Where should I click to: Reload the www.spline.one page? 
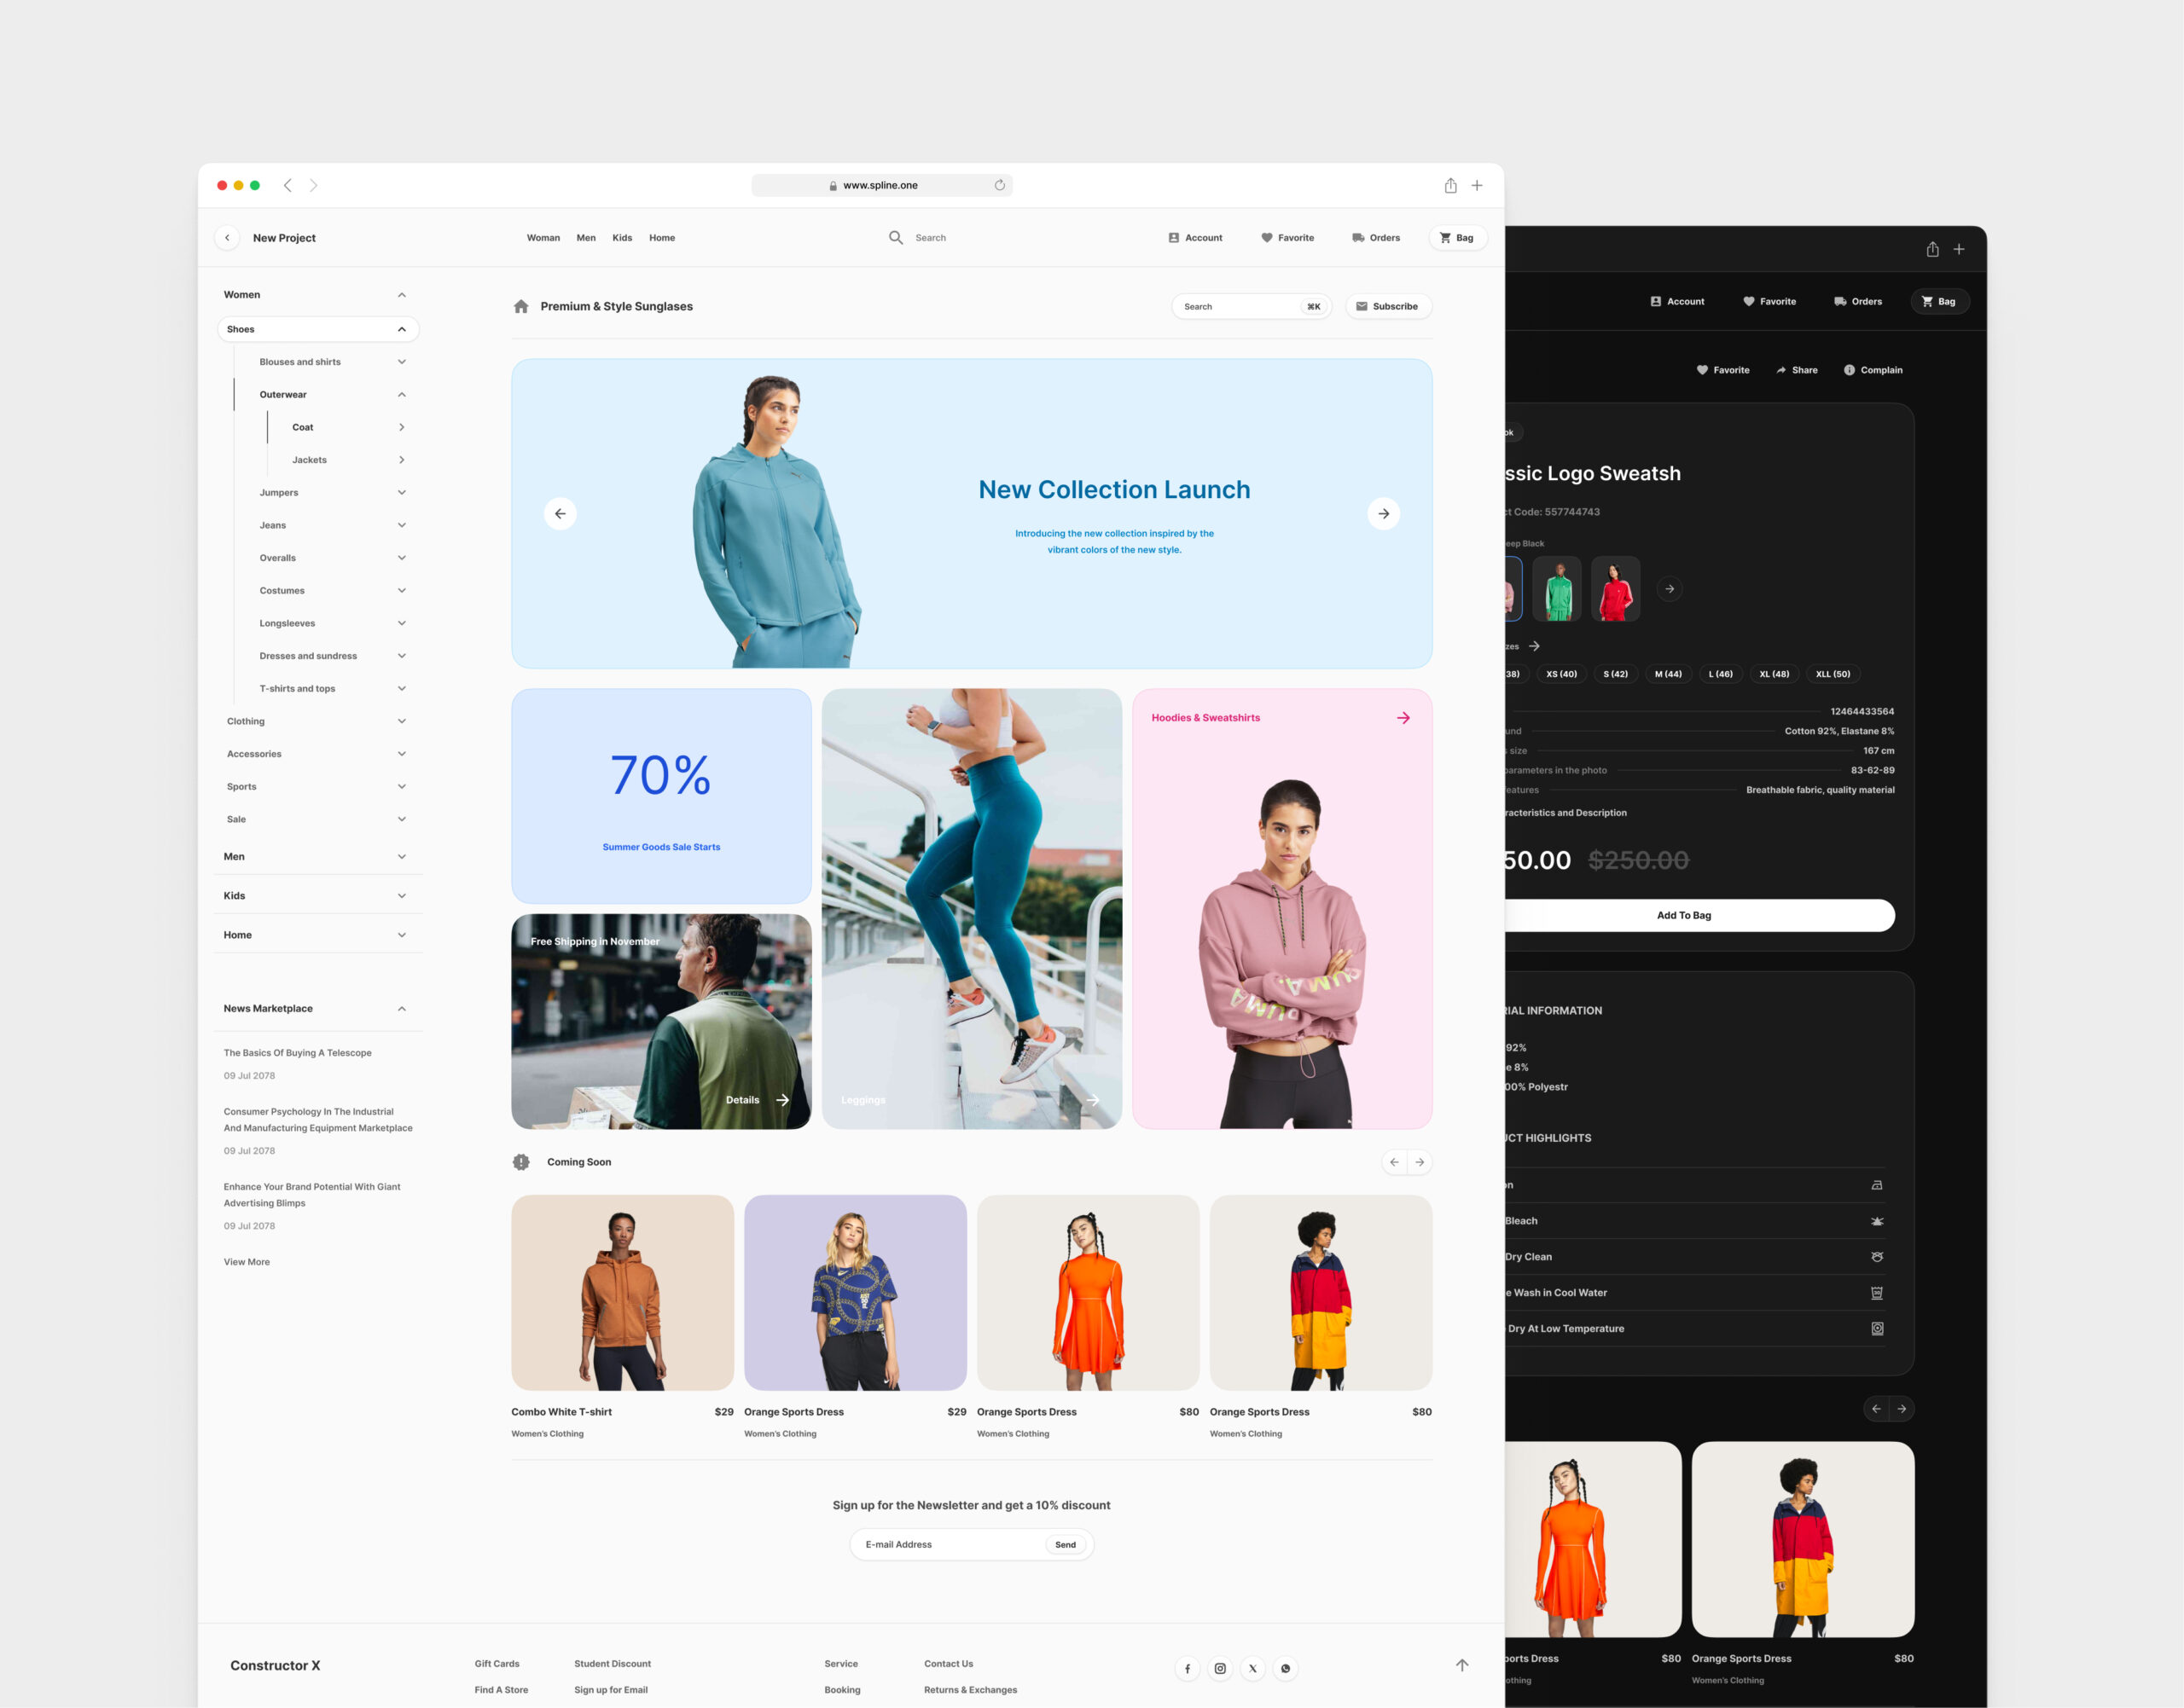(x=998, y=185)
